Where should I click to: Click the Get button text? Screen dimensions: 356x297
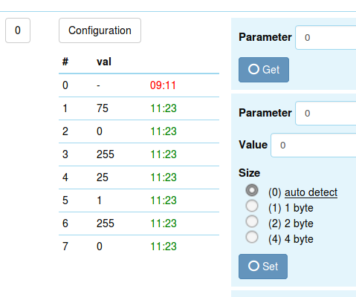tap(271, 70)
